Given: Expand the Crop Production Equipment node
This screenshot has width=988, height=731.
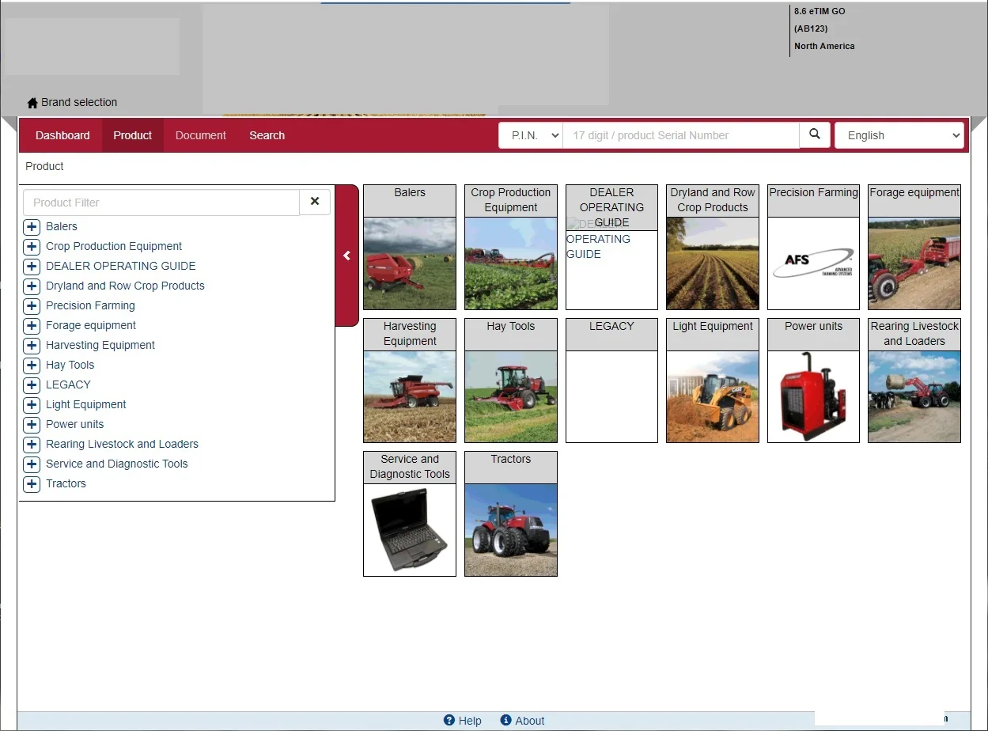Looking at the screenshot, I should coord(32,246).
